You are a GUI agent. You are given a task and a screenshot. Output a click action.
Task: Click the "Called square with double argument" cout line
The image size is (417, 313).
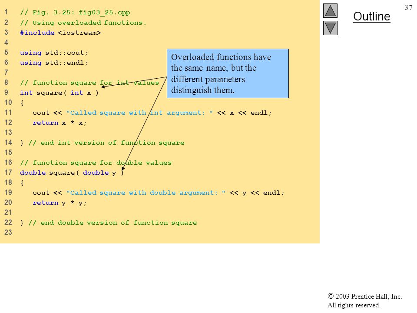pos(159,193)
